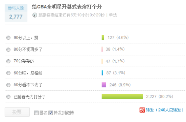Choose the 80分不能再多了 radio button
Viewport: 186px width, 122px height.
8,50
